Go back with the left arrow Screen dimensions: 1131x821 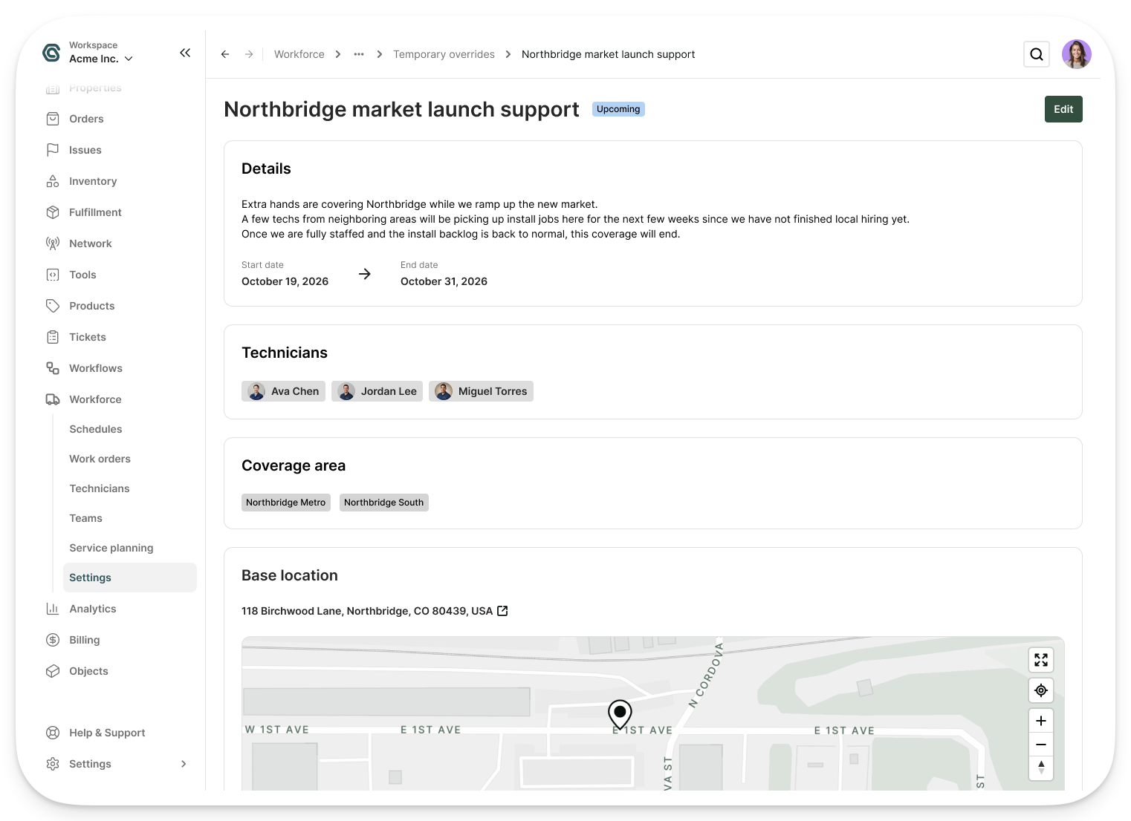(225, 54)
